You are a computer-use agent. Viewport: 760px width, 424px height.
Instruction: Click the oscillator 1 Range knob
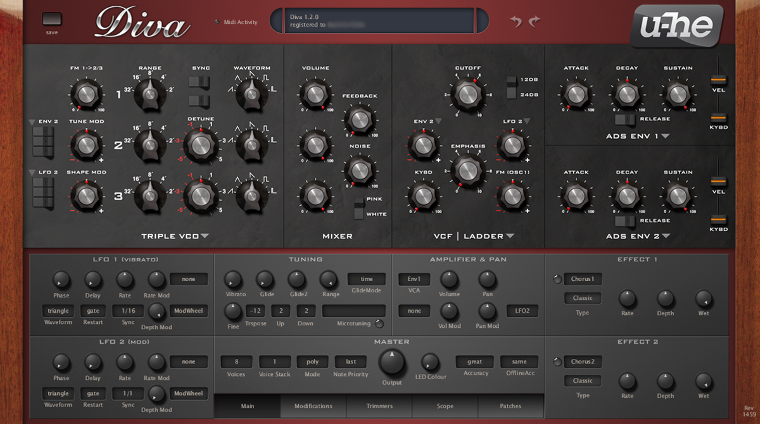pos(149,94)
